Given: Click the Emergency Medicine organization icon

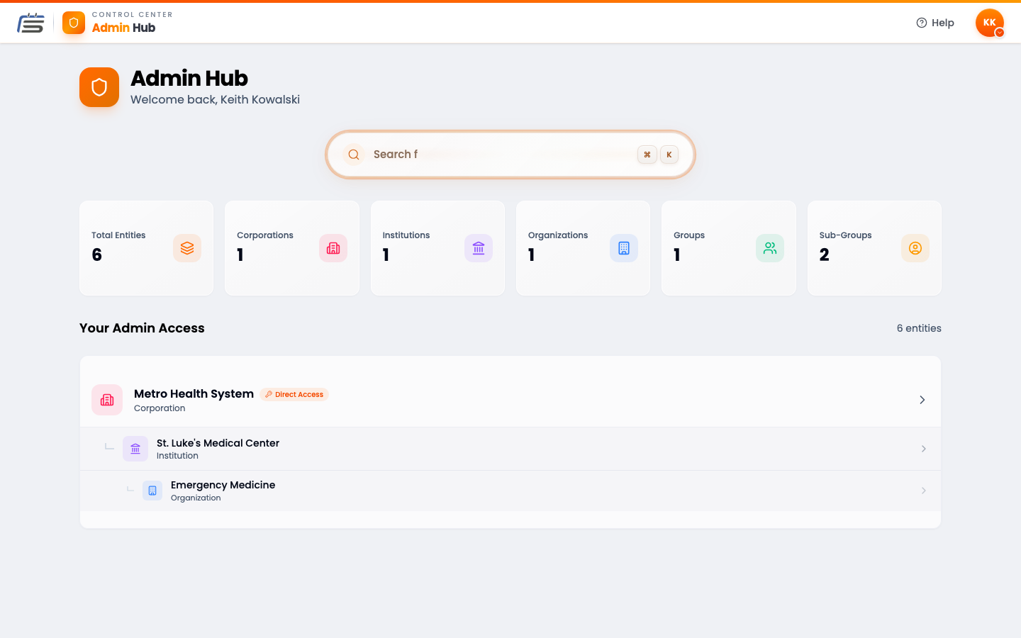Looking at the screenshot, I should tap(152, 491).
